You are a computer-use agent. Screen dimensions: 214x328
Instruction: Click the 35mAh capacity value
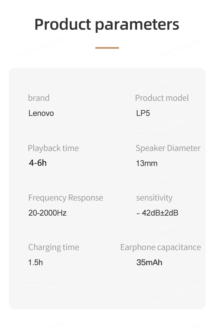(149, 263)
